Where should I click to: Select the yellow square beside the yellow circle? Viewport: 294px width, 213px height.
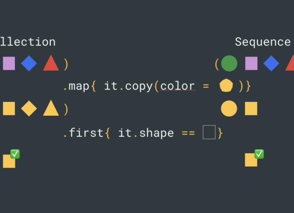click(251, 109)
